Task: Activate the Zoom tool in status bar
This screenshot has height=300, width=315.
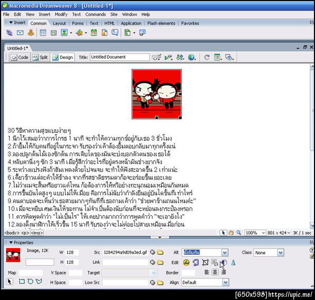Action: [239, 233]
